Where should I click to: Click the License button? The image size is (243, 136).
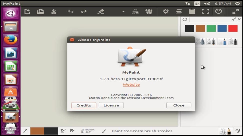click(x=111, y=105)
